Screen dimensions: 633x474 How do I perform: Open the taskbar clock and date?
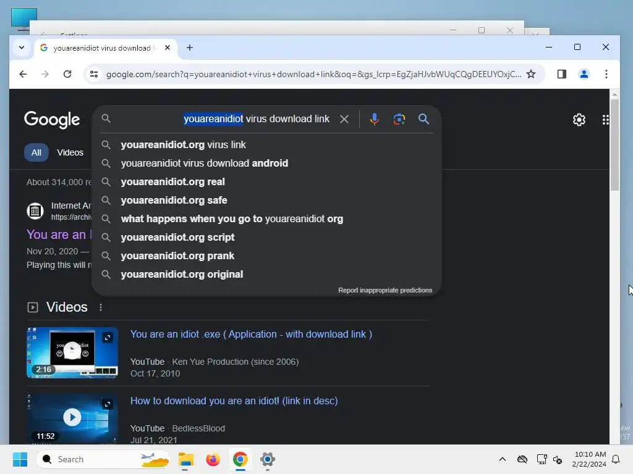click(x=588, y=459)
